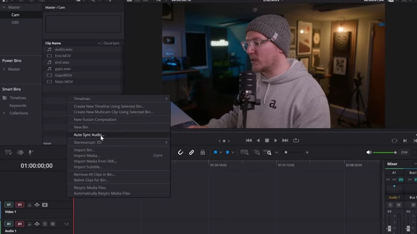
Task: Jump to first frame in viewer transport
Action: coord(249,140)
